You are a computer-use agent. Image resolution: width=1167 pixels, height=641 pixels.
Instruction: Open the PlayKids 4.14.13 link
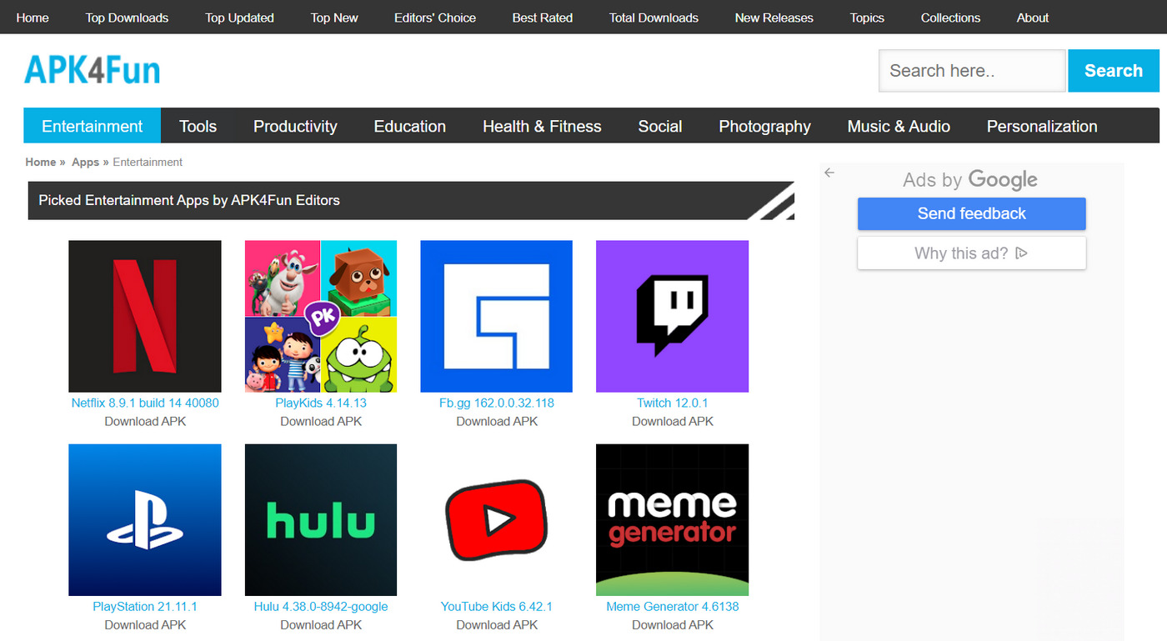[x=321, y=403]
